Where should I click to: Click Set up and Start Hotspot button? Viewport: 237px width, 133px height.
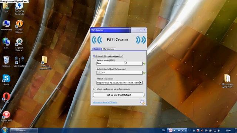coord(118,95)
